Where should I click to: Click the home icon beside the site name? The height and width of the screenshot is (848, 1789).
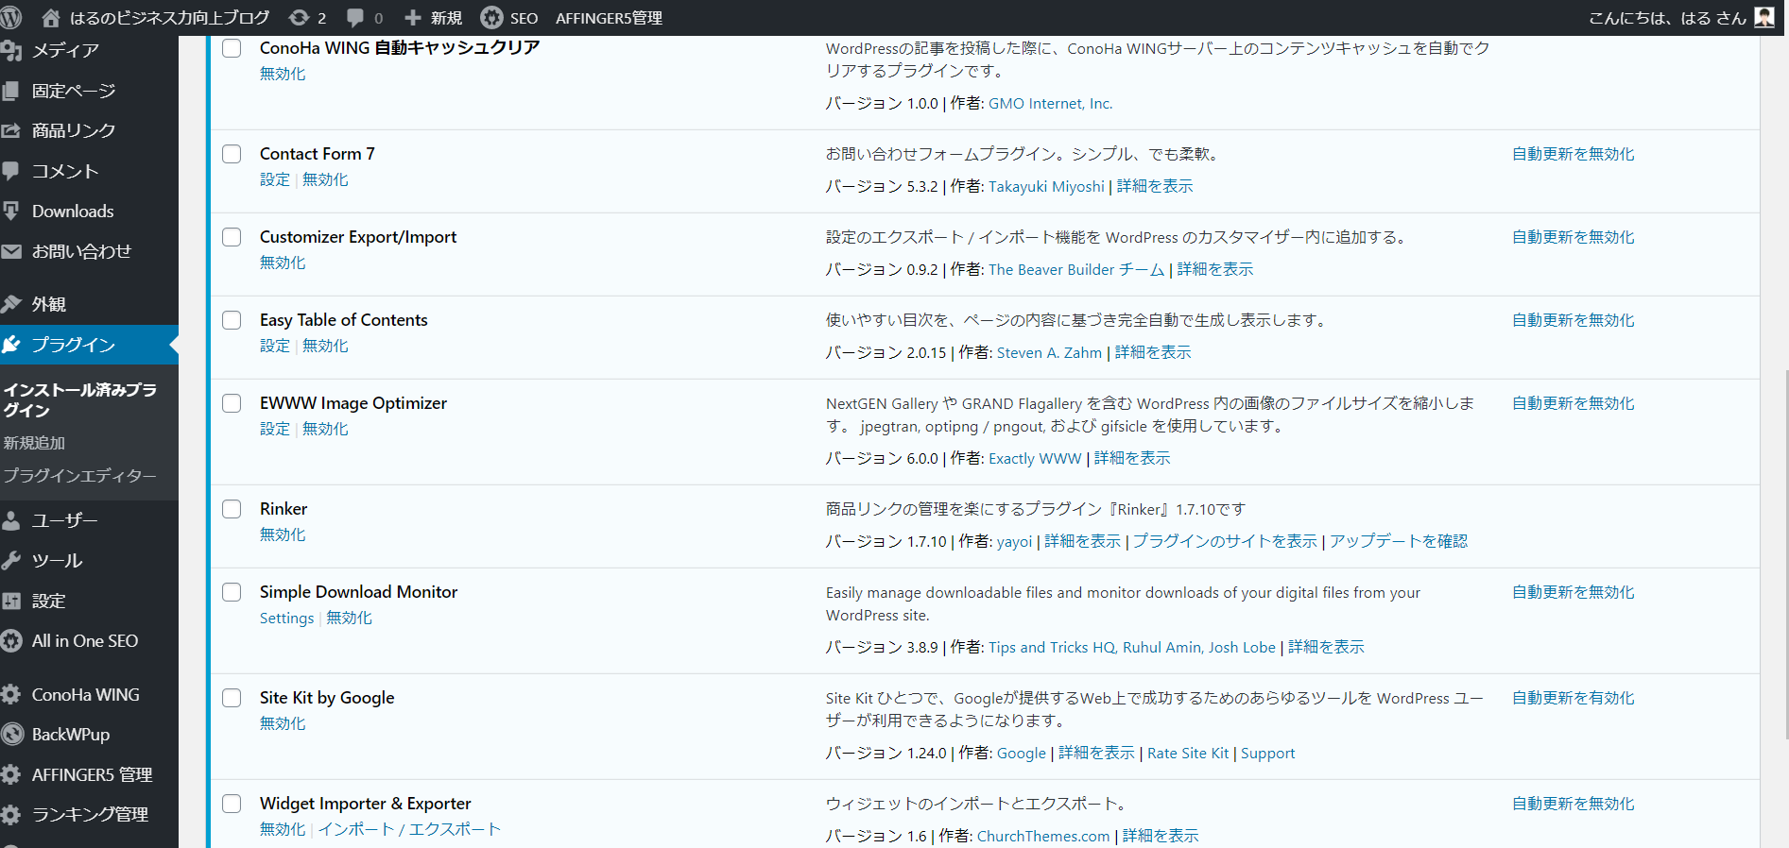(x=51, y=18)
